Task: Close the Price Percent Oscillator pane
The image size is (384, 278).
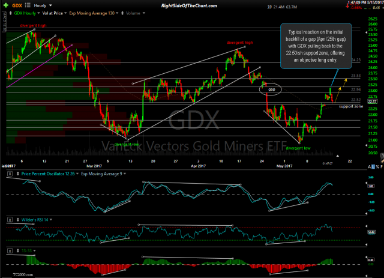Action: 10,174
